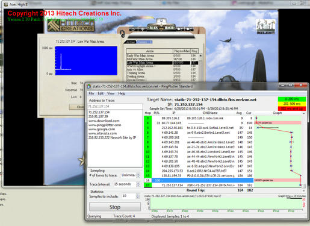The height and width of the screenshot is (226, 310).
Task: Click the headphones icon on the Aces High clipboard
Action: coord(122,34)
